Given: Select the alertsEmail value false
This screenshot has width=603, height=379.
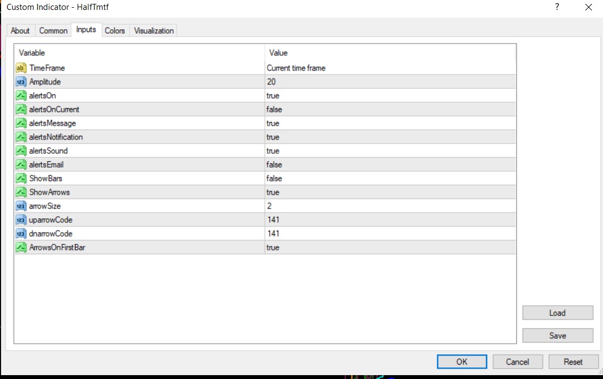Looking at the screenshot, I should pyautogui.click(x=274, y=165).
